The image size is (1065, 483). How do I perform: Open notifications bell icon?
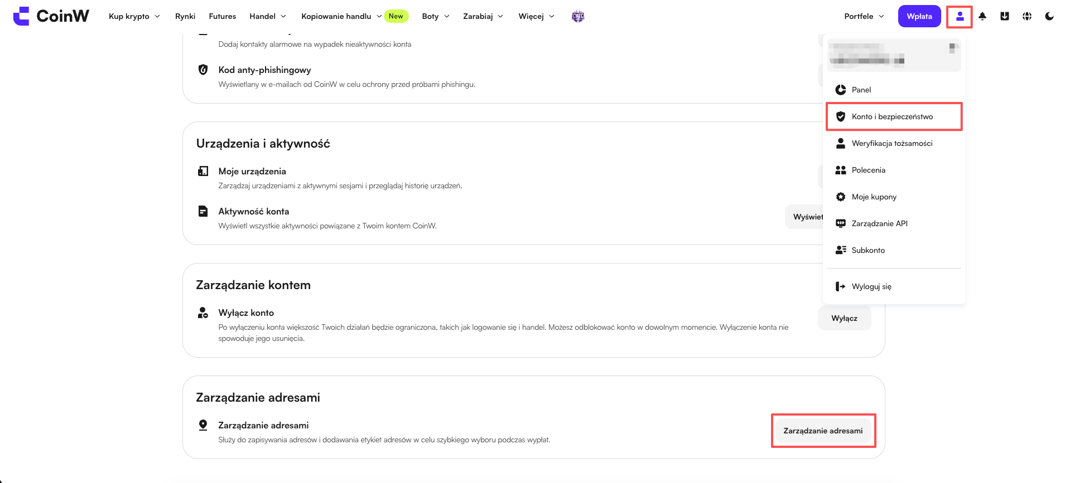click(982, 16)
